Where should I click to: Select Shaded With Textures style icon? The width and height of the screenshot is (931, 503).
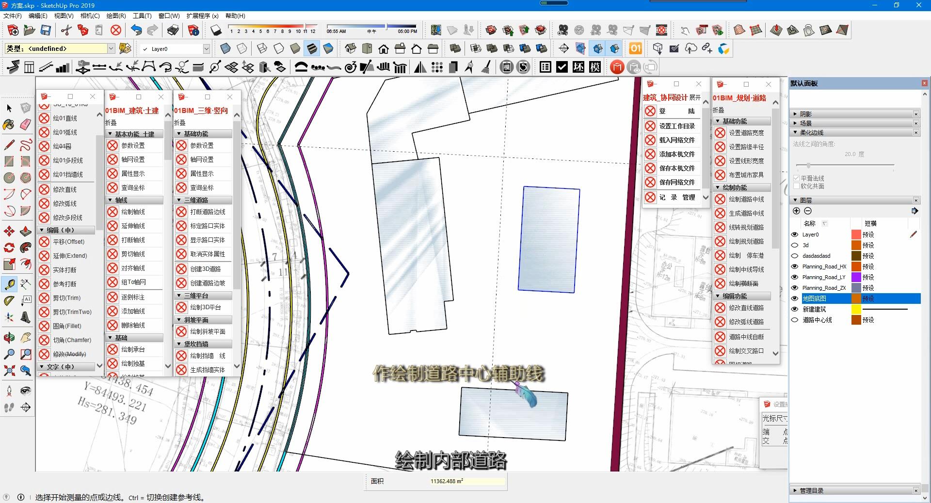point(312,48)
